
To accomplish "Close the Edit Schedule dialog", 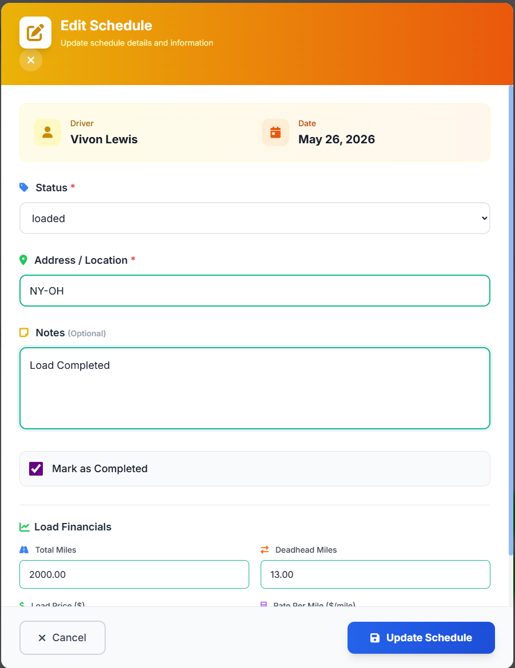I will pos(31,60).
